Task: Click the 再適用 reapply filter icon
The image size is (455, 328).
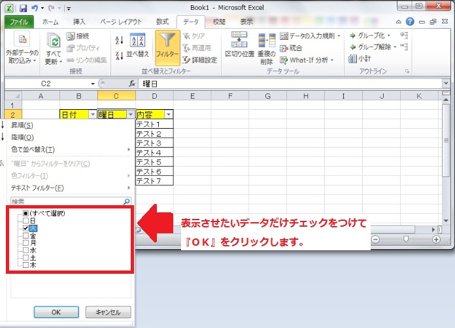Action: point(186,48)
